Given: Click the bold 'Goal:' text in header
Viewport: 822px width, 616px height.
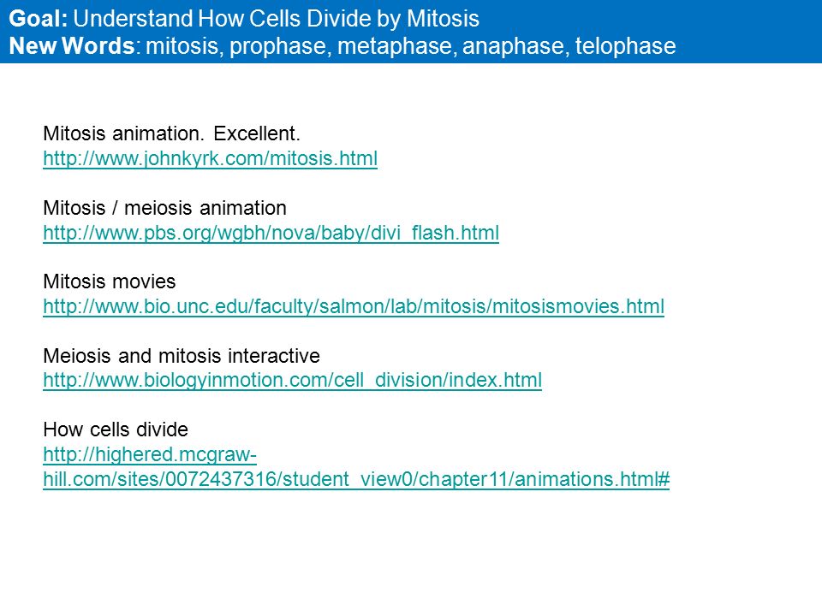Looking at the screenshot, I should click(x=39, y=19).
